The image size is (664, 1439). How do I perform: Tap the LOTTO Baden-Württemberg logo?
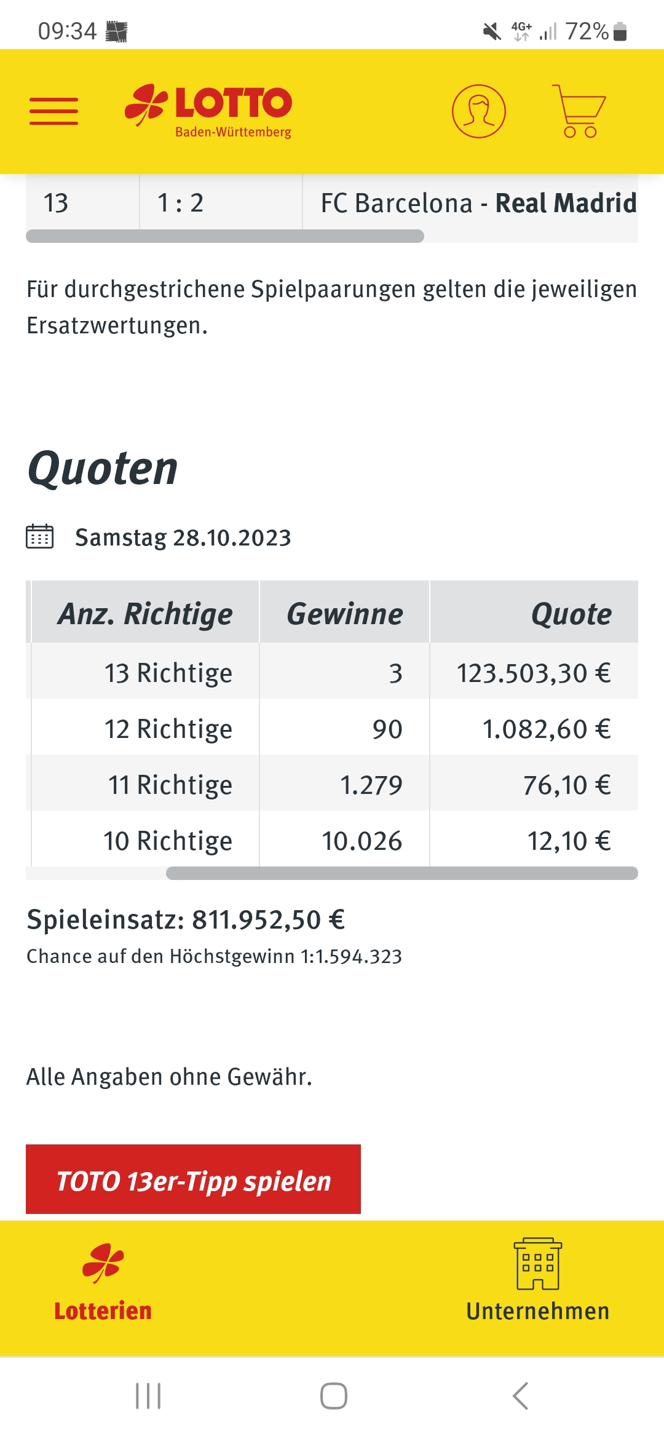coord(208,111)
